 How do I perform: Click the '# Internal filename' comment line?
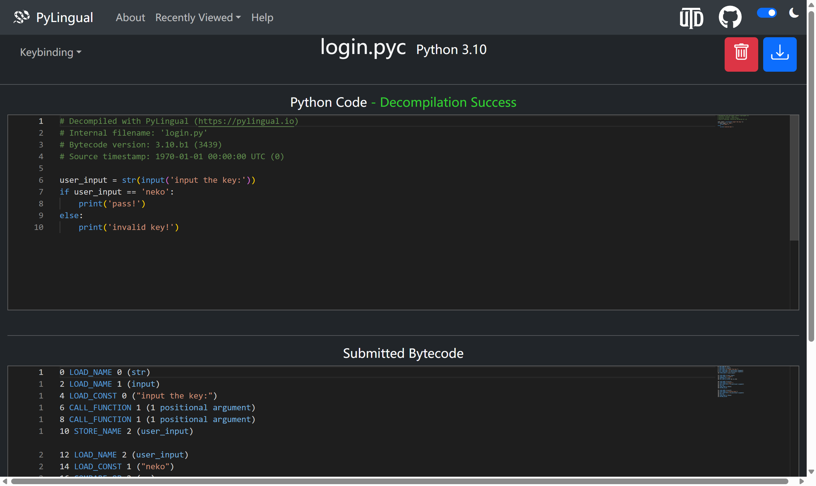point(133,133)
